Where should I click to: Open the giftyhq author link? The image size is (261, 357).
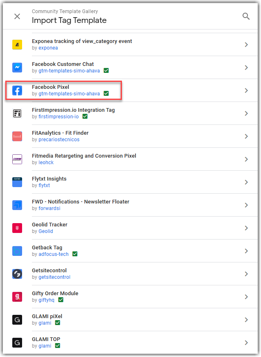tap(46, 300)
